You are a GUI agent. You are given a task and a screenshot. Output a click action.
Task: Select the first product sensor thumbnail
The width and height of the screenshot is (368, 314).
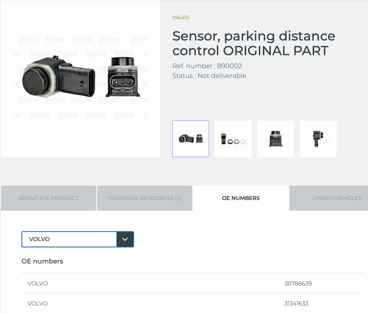191,138
